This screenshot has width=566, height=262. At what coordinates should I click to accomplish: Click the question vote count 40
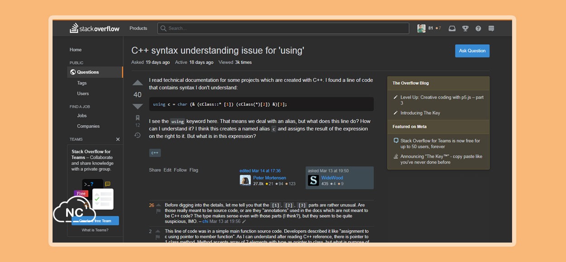pyautogui.click(x=138, y=95)
